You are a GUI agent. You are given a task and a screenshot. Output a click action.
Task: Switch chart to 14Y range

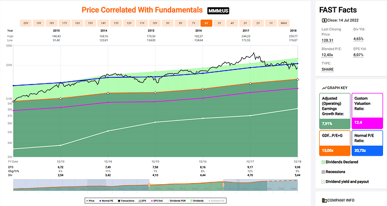pyautogui.click(x=103, y=23)
